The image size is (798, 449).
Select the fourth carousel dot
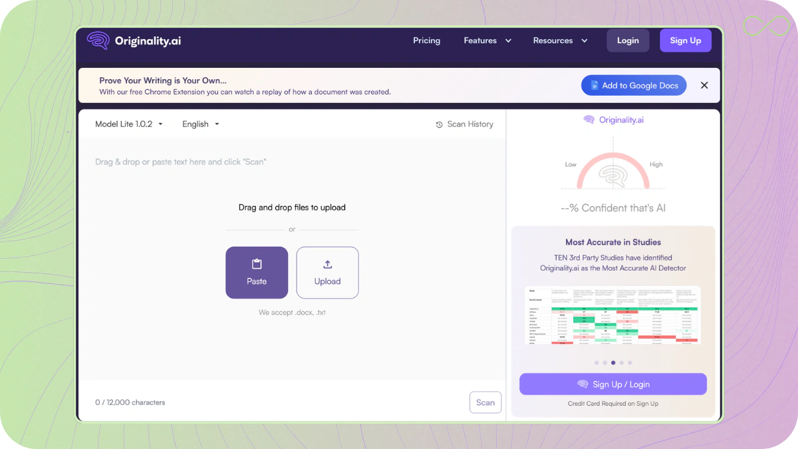click(622, 363)
